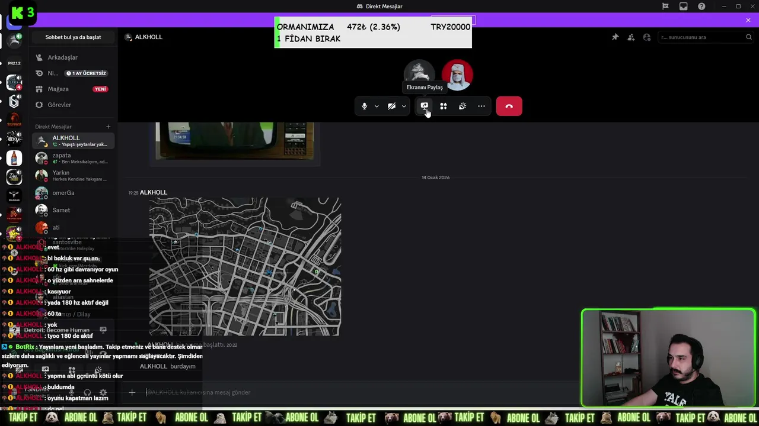Click the magnifier icon in search box

(749, 37)
